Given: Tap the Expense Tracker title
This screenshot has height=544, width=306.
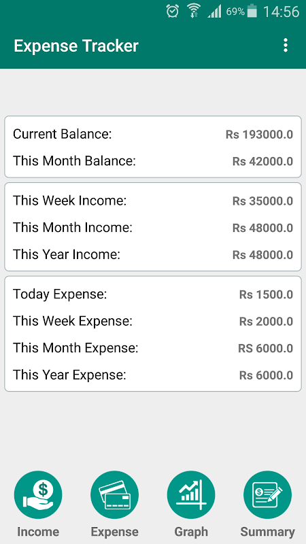Looking at the screenshot, I should pos(76,46).
